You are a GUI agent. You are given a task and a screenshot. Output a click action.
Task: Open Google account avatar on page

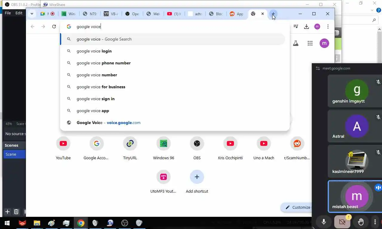pos(324,43)
